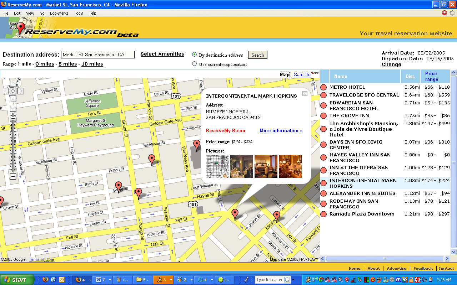Click the map pin on Mission St near 9th St

[x=276, y=217]
